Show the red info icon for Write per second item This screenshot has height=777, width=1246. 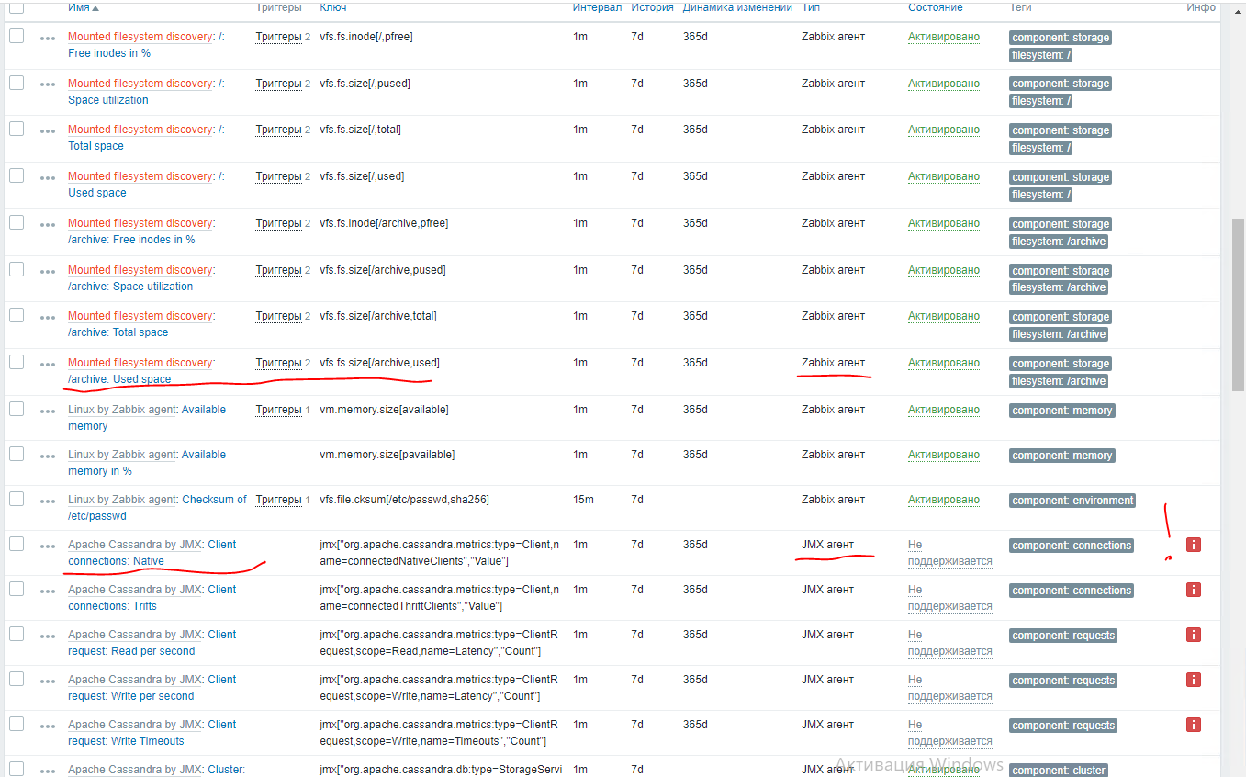pyautogui.click(x=1194, y=680)
